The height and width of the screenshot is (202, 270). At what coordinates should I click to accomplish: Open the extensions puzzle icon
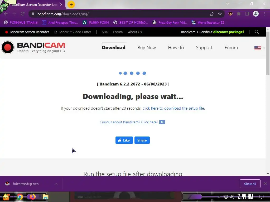239,14
